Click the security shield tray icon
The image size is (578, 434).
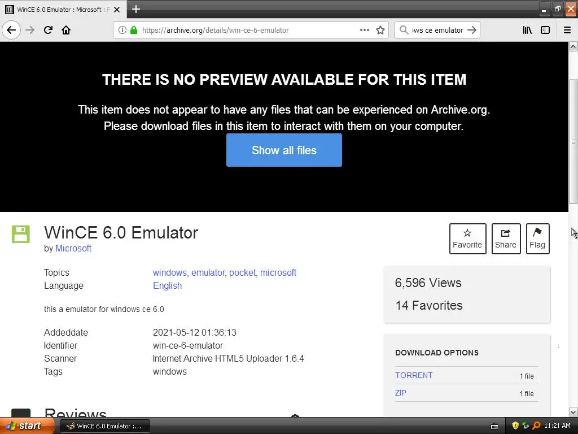[515, 426]
